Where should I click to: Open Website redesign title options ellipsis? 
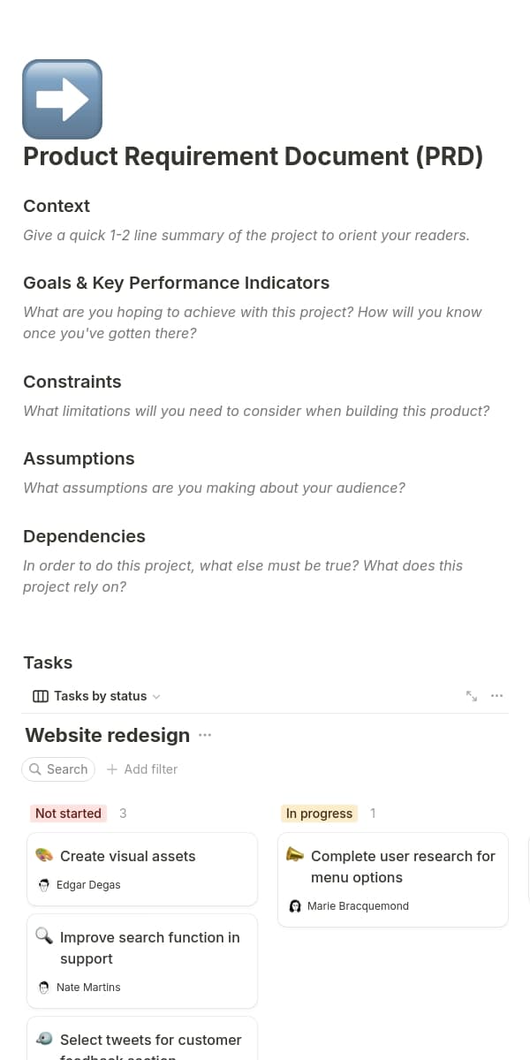click(x=206, y=735)
